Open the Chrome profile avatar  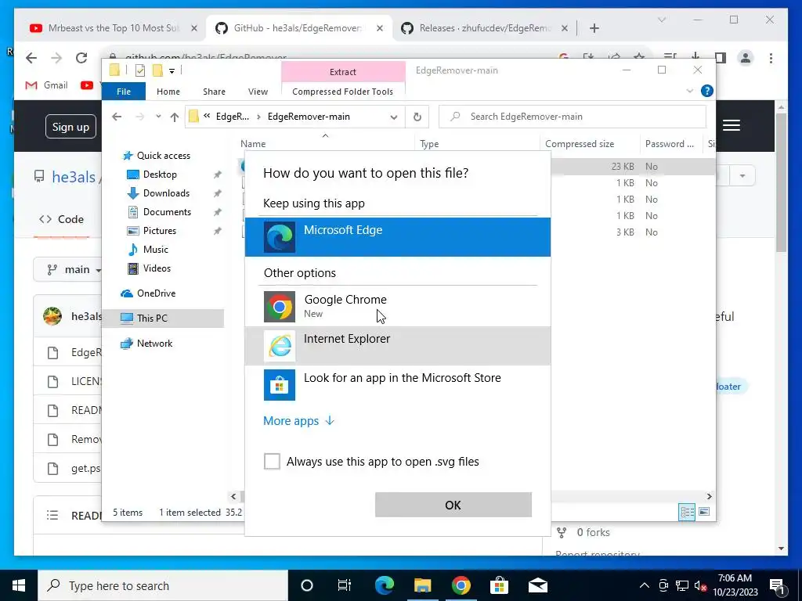746,58
